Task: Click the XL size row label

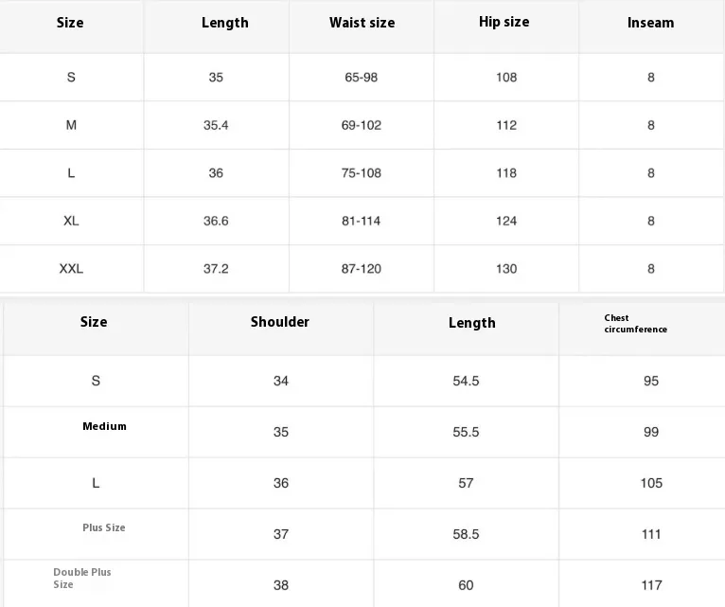Action: (x=71, y=221)
